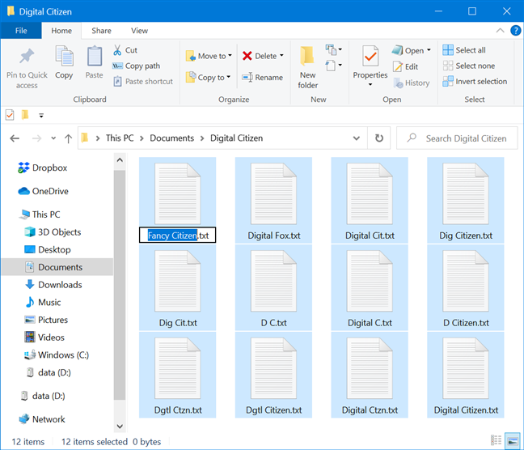Click the Properties checkmark icon

tap(370, 56)
